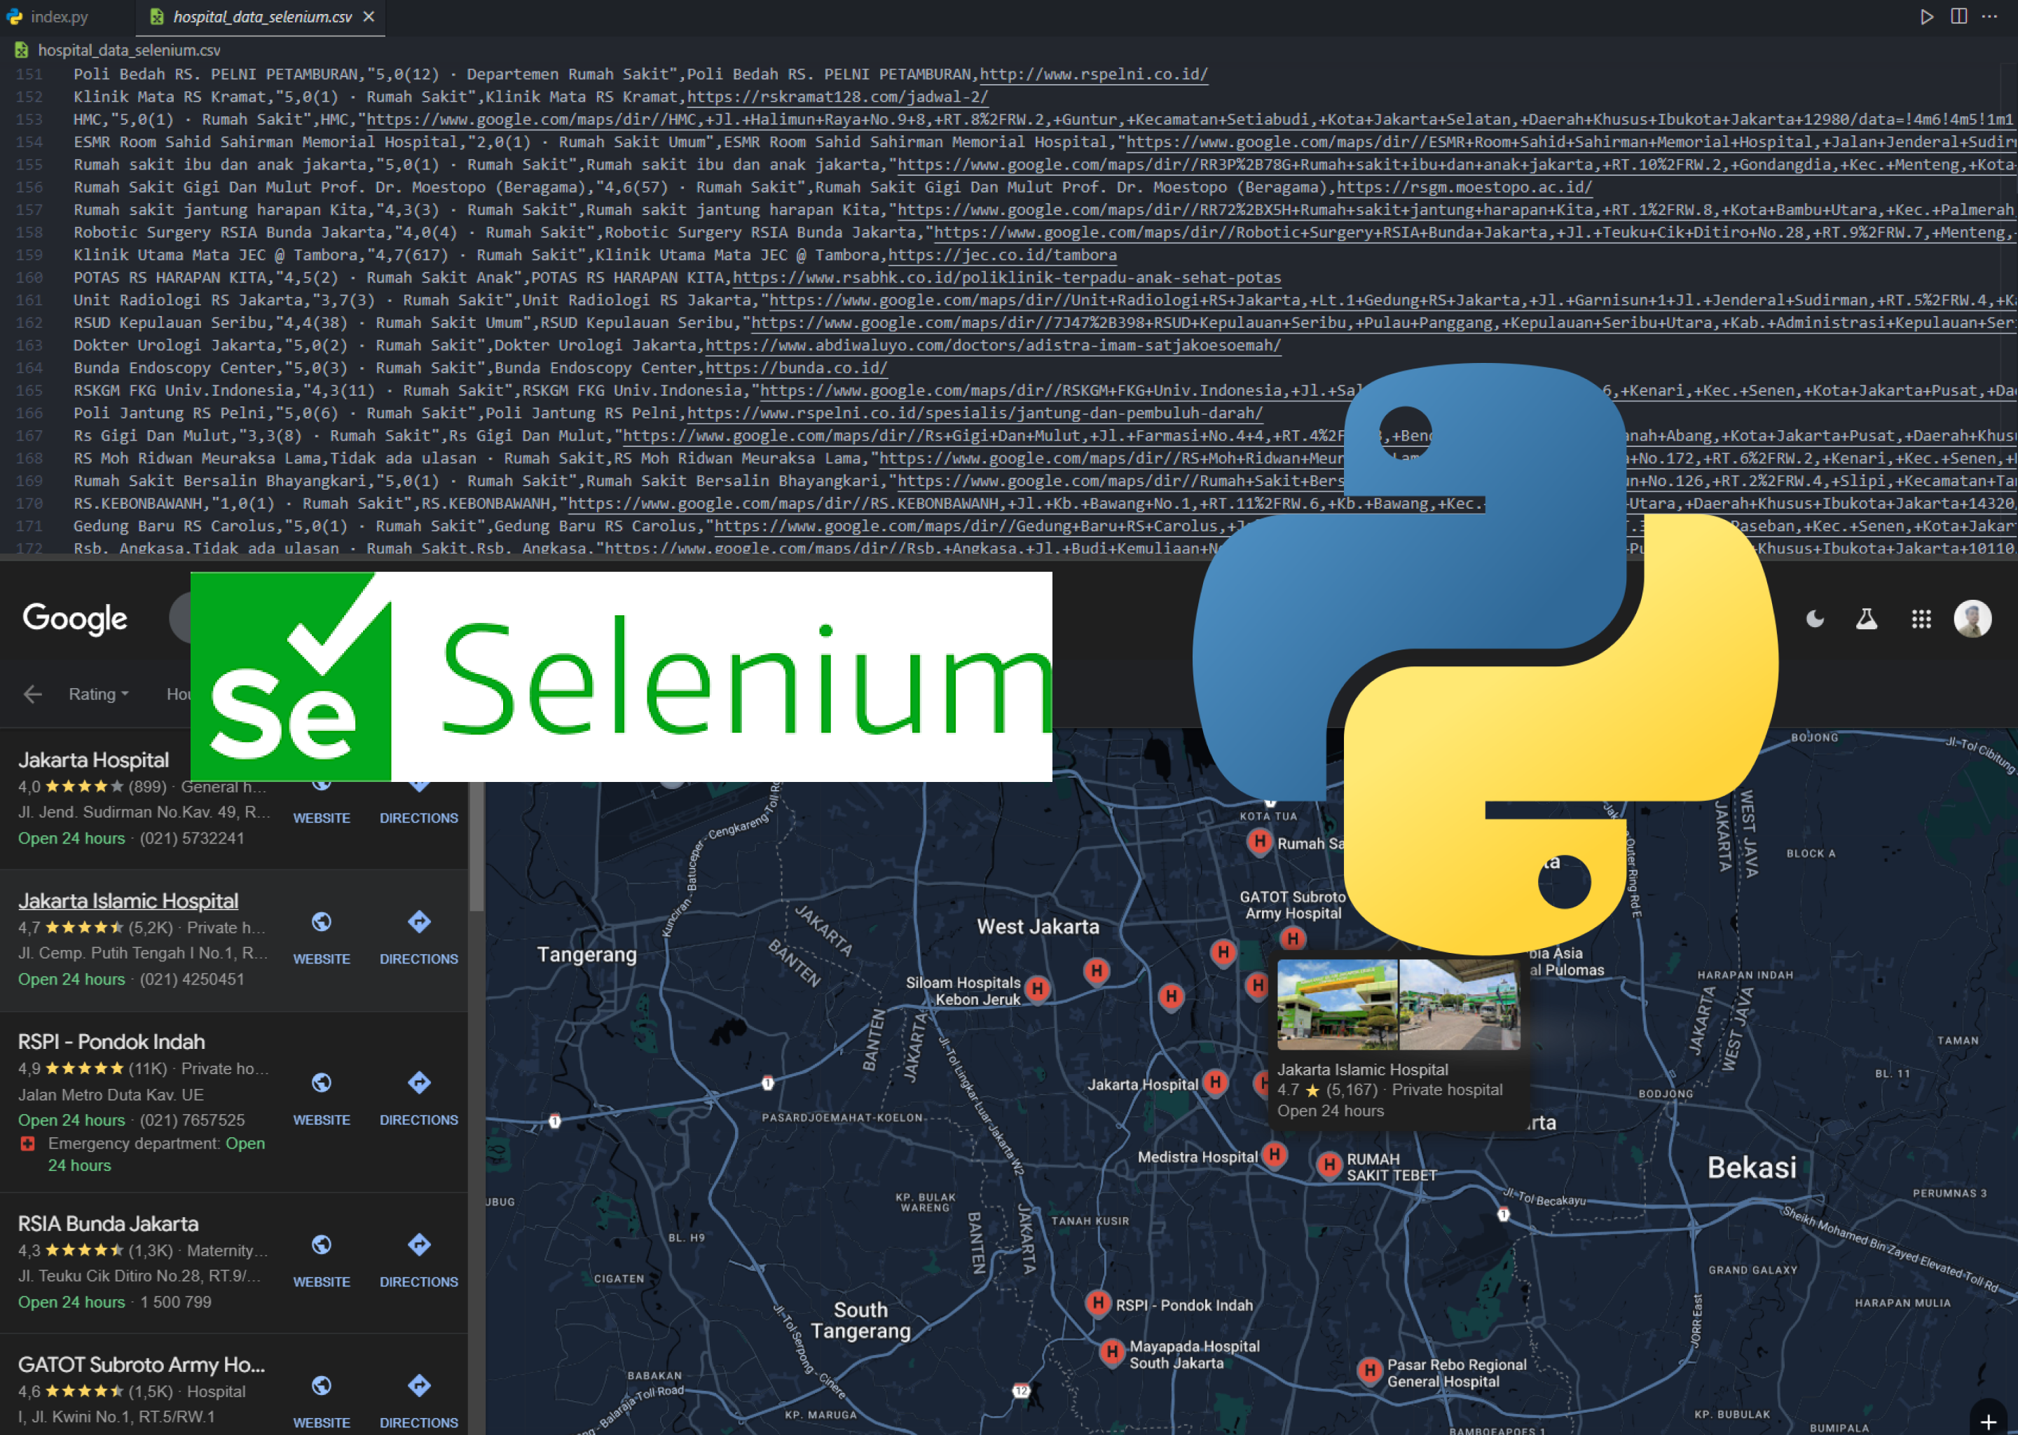Viewport: 2018px width, 1435px height.
Task: Close the hospital_data_selenium.csv tab
Action: [369, 17]
